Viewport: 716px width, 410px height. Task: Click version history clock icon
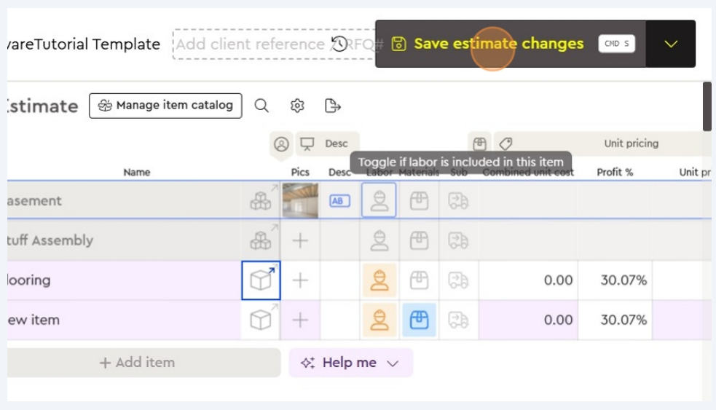point(339,44)
